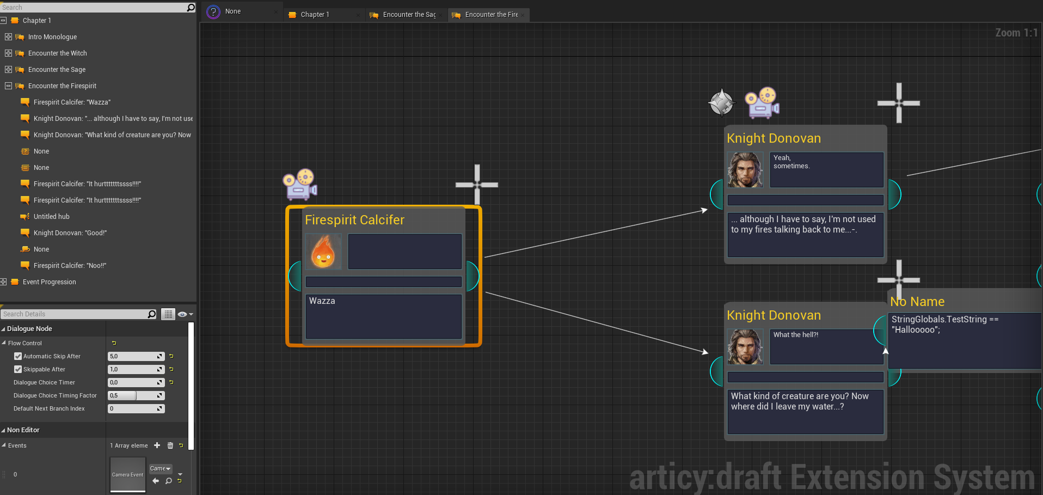Viewport: 1043px width, 495px height.
Task: Select Knight Donovan "What kind of creature" tree item
Action: pos(112,135)
